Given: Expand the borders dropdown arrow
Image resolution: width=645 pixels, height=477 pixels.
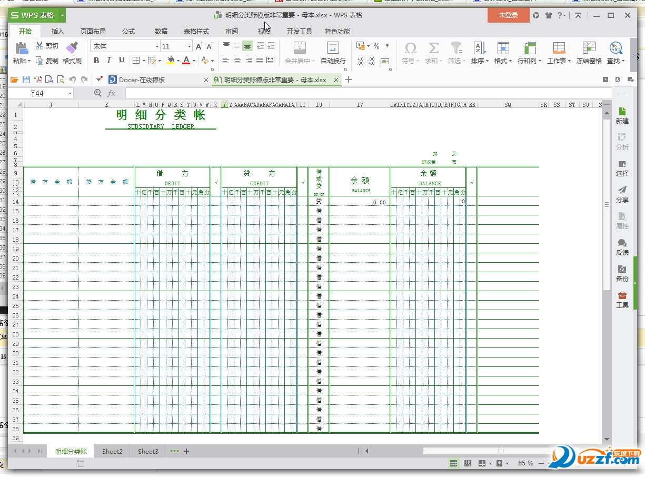Looking at the screenshot, I should [x=144, y=61].
